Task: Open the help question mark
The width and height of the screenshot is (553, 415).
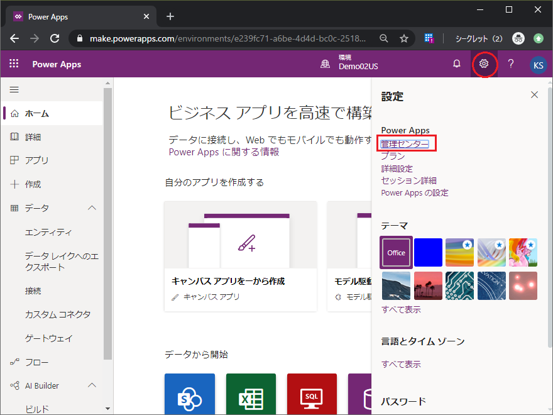Action: click(x=511, y=64)
